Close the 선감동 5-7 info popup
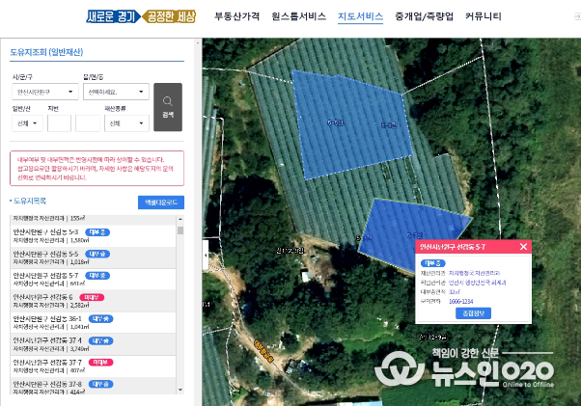Screen dimensions: 581x406 (523, 247)
